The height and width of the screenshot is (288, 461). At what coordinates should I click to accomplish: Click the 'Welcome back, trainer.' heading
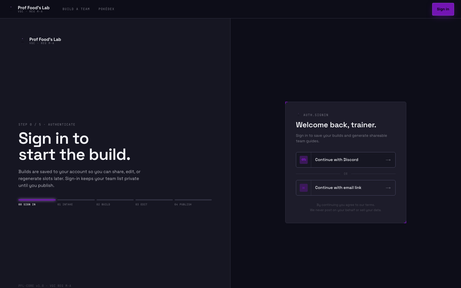pyautogui.click(x=336, y=125)
